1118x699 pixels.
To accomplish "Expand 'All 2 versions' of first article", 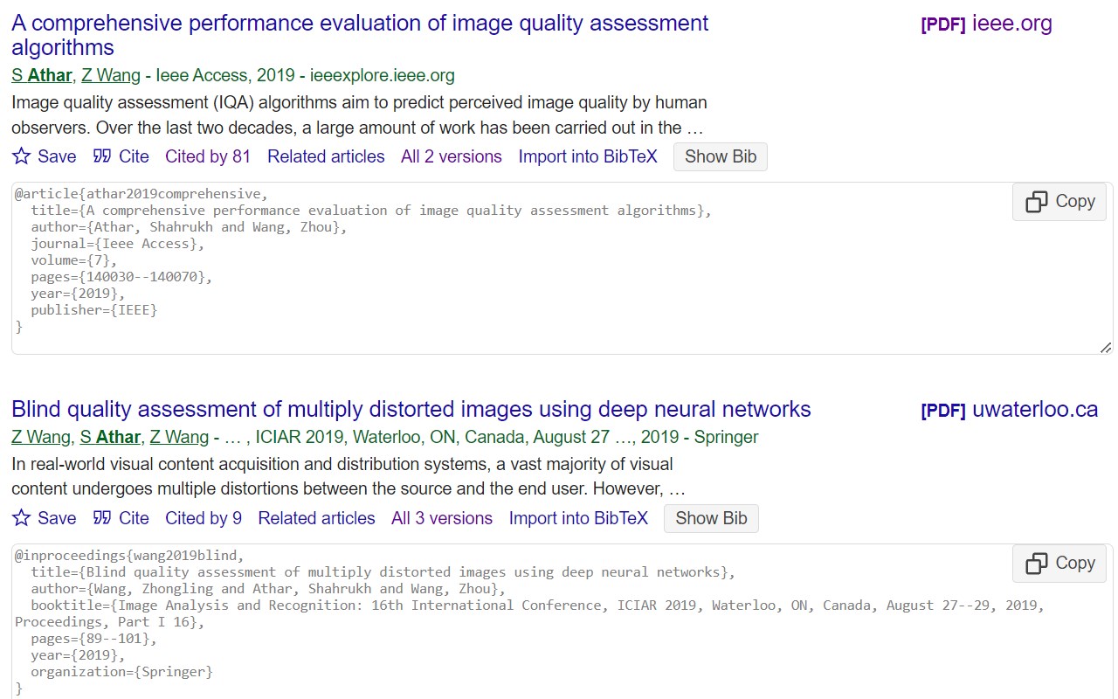I will point(451,156).
